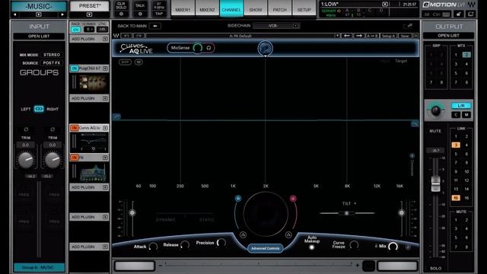Toggle the output MUTE button
Image resolution: width=487 pixels, height=274 pixels.
435,131
